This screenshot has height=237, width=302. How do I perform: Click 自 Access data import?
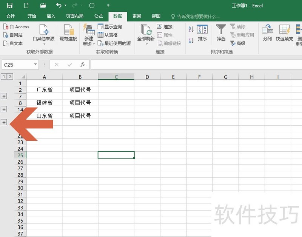[x=17, y=27]
